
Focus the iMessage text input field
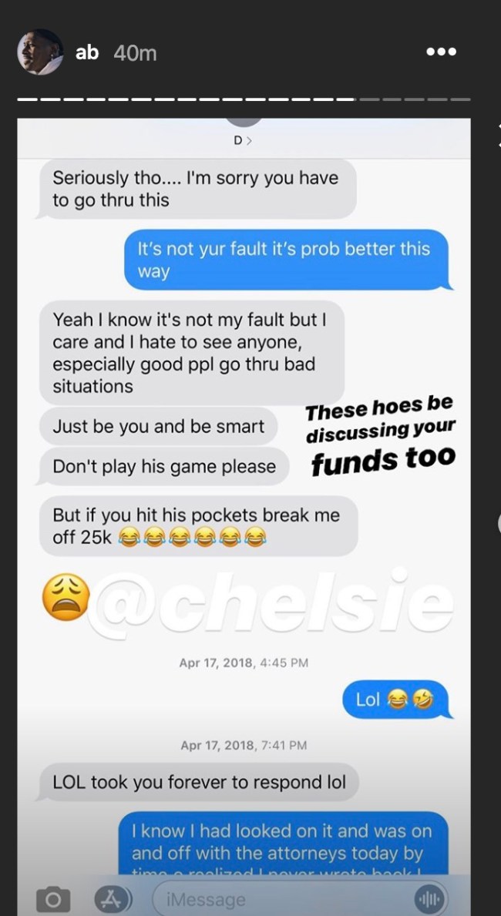coord(300,900)
